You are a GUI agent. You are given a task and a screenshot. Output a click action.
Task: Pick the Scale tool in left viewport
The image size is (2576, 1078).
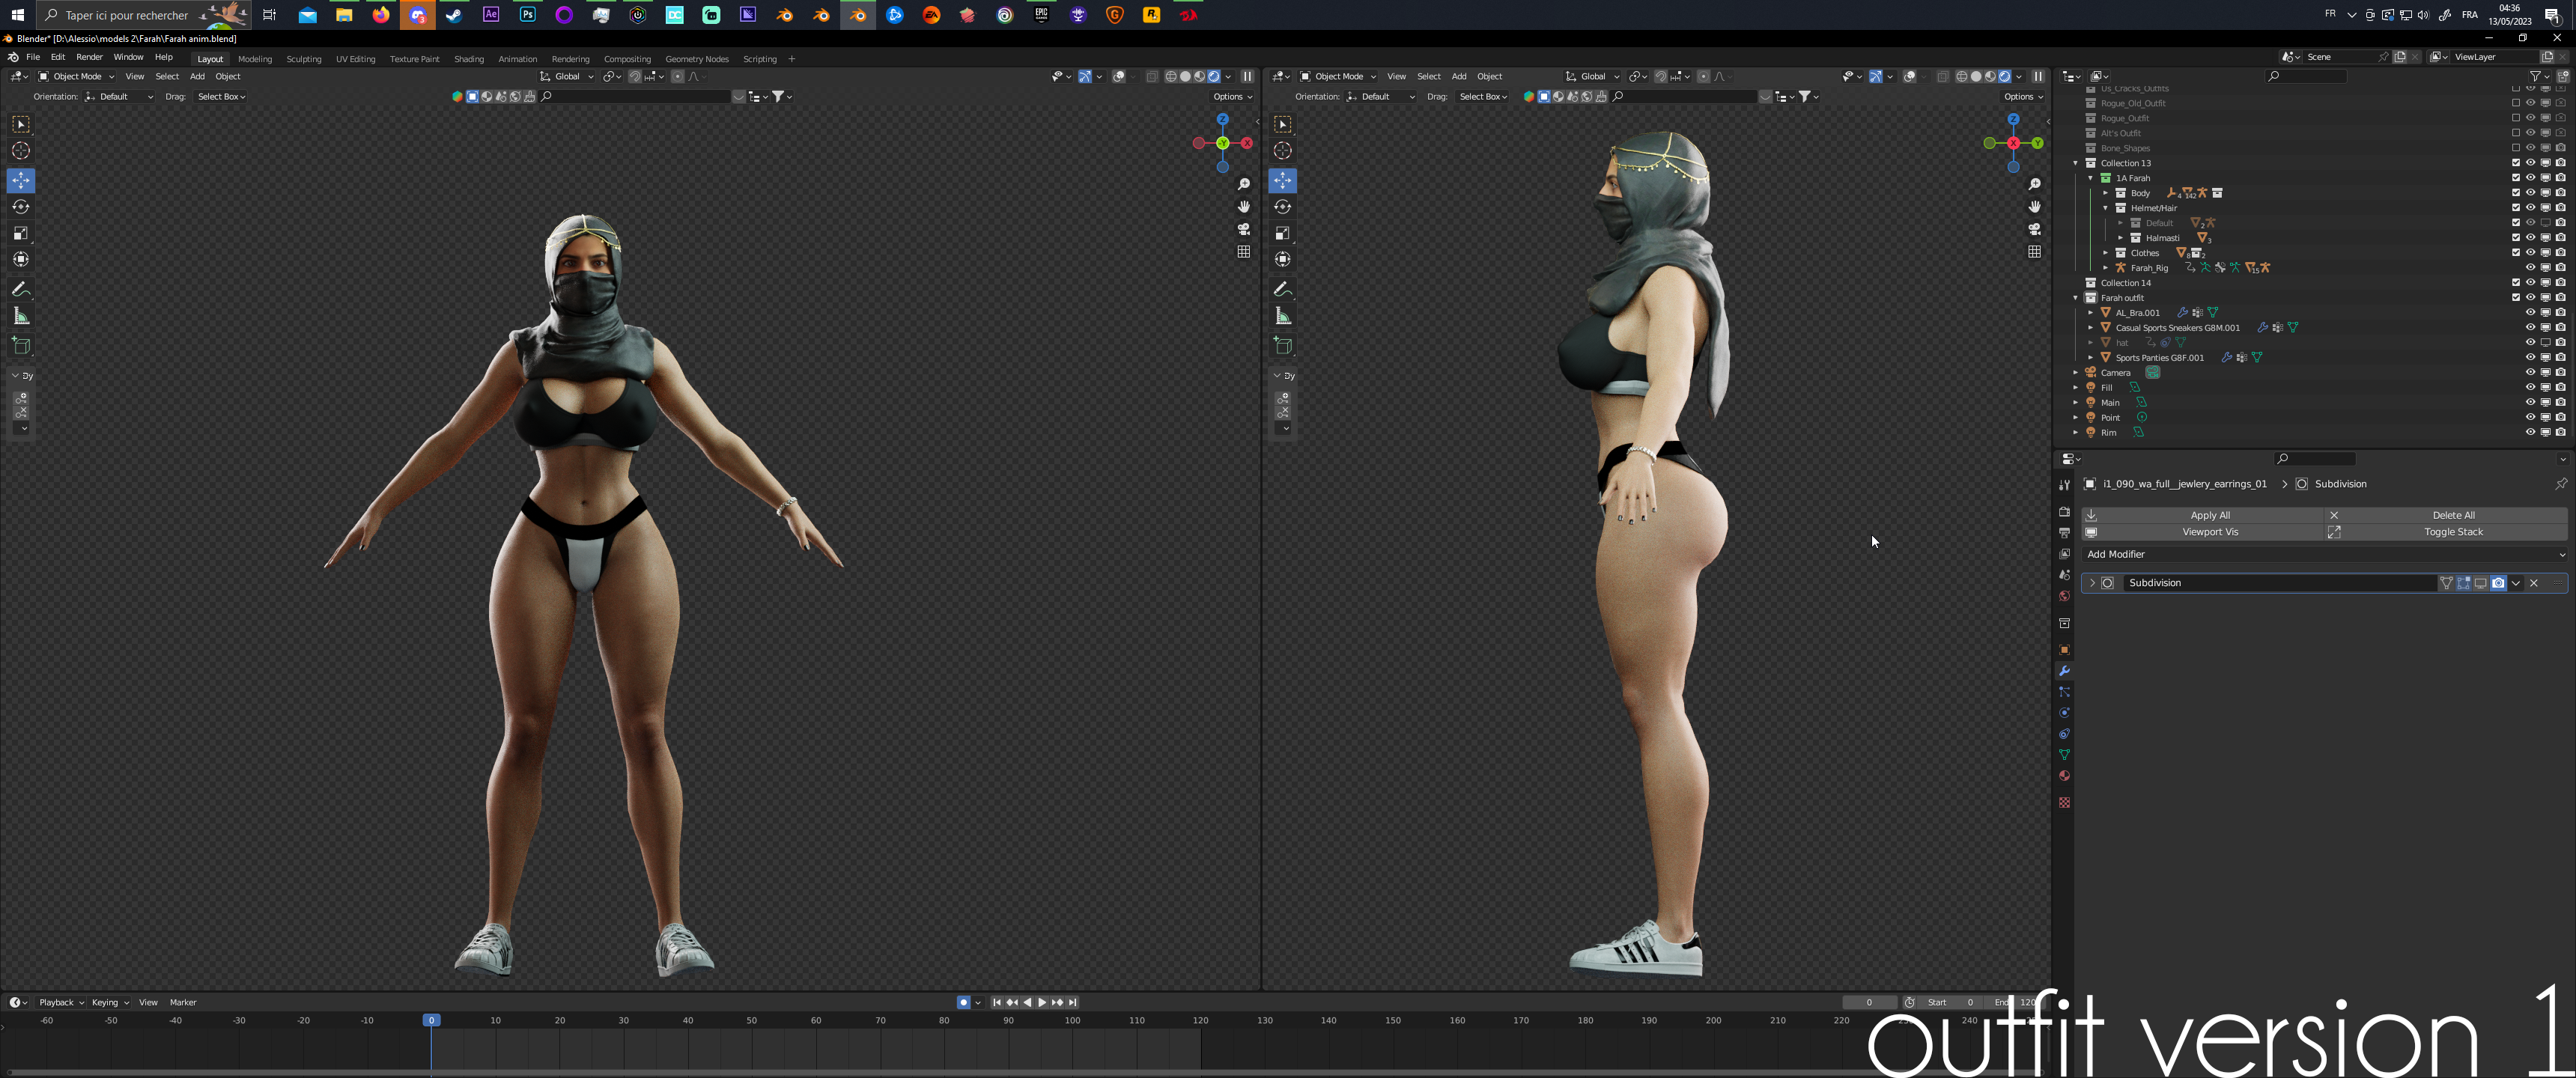[21, 233]
